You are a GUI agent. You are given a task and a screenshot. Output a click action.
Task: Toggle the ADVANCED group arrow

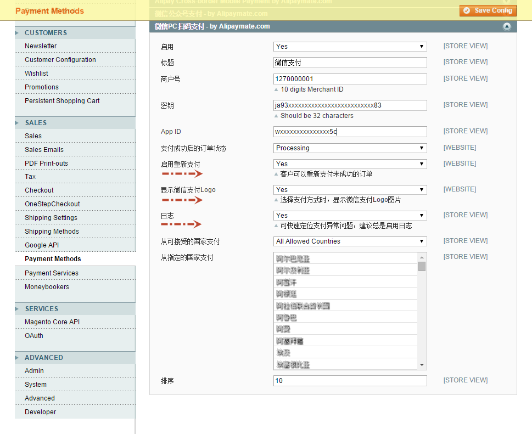coord(16,358)
